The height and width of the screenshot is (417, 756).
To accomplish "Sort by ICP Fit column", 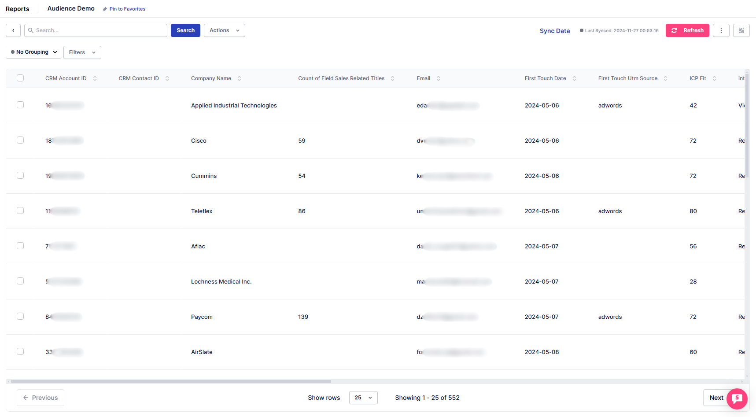I will click(714, 78).
